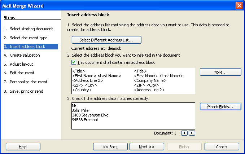This screenshot has height=154, width=245.
Task: Open the Match Fields dialog
Action: tap(220, 107)
